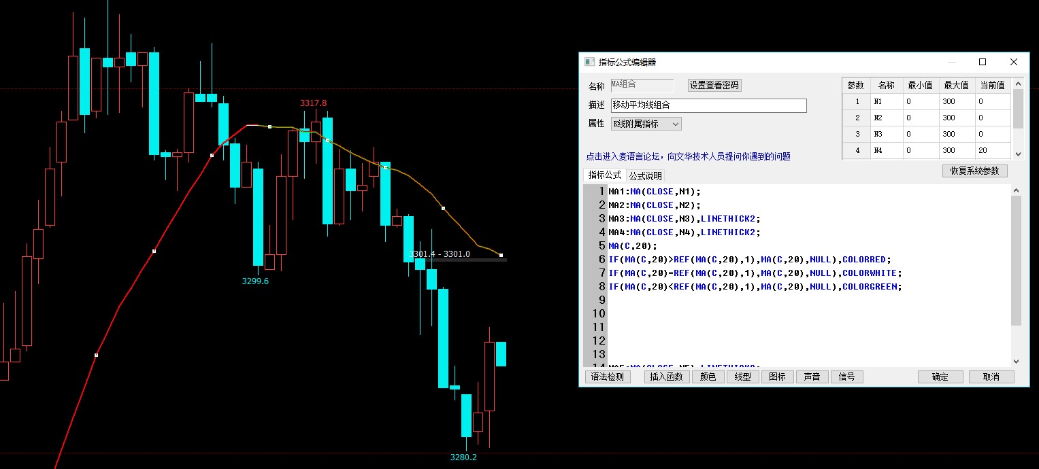Click the 指标公式编辑器 title bar icon

point(590,62)
